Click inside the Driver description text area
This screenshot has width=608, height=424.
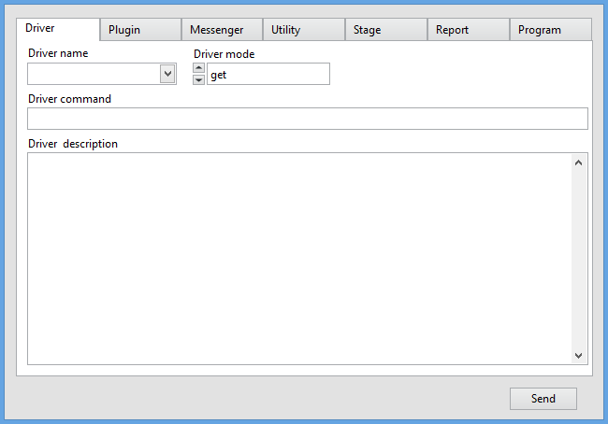tap(297, 258)
